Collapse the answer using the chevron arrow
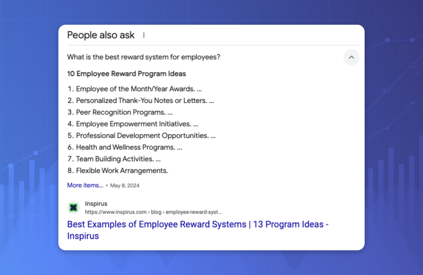This screenshot has height=275, width=423. pos(351,57)
